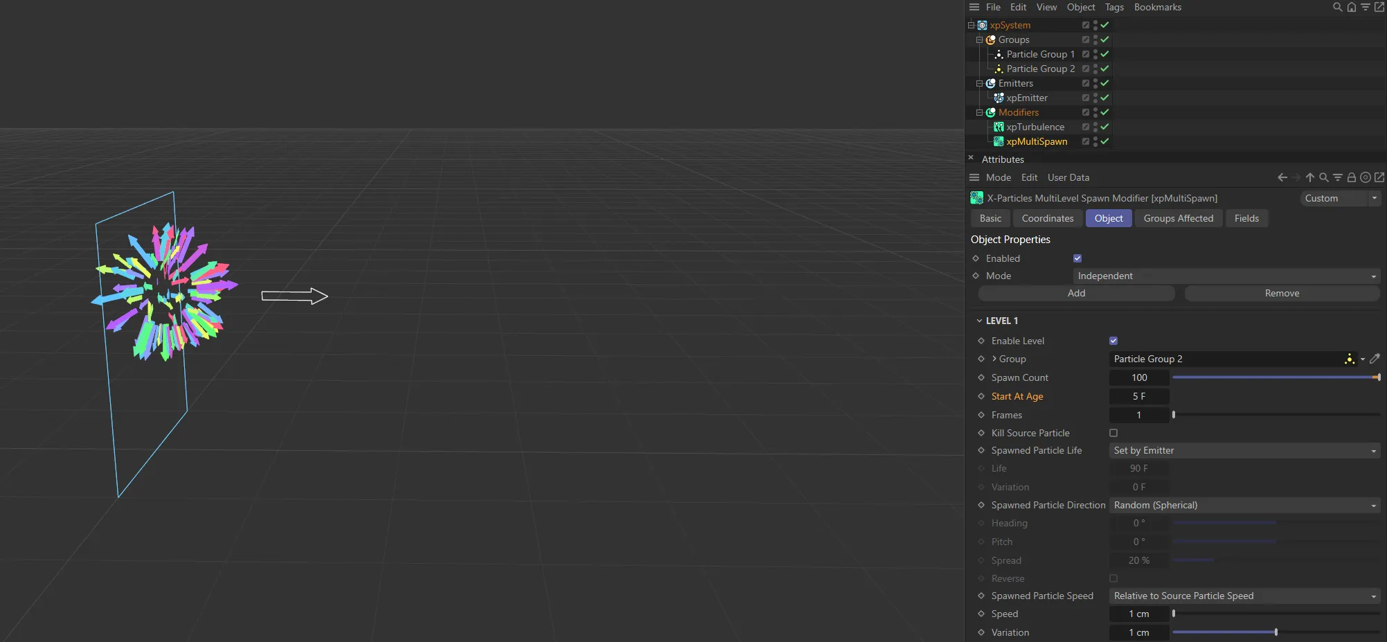Open the Bookmarks menu
Screen dimensions: 1387x642
[x=1158, y=7]
